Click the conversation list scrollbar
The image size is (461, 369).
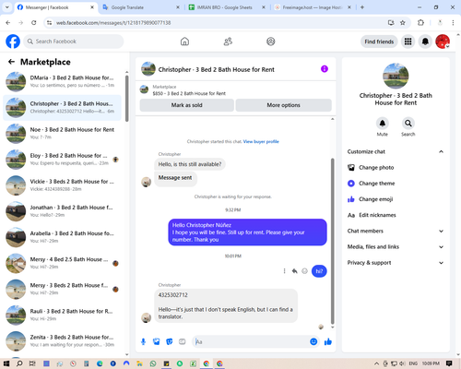(126, 99)
